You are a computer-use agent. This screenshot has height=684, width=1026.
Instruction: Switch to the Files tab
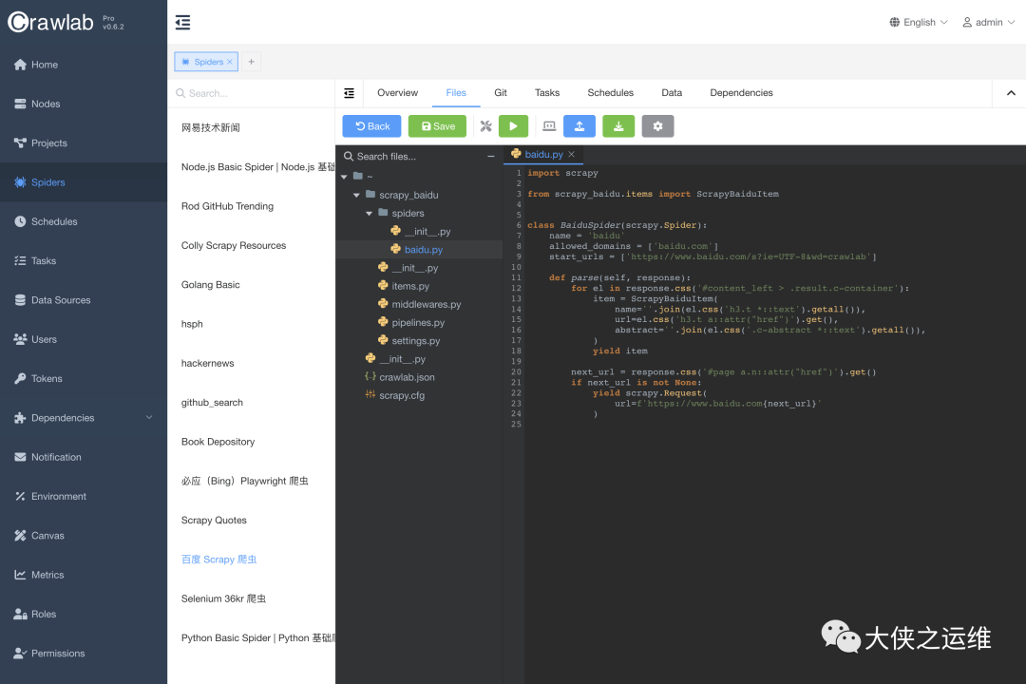click(456, 93)
